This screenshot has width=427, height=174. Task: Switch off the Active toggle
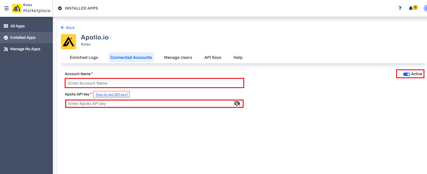(406, 74)
